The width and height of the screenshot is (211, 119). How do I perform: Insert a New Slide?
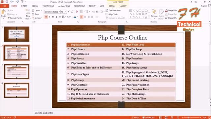pyautogui.click(x=28, y=15)
